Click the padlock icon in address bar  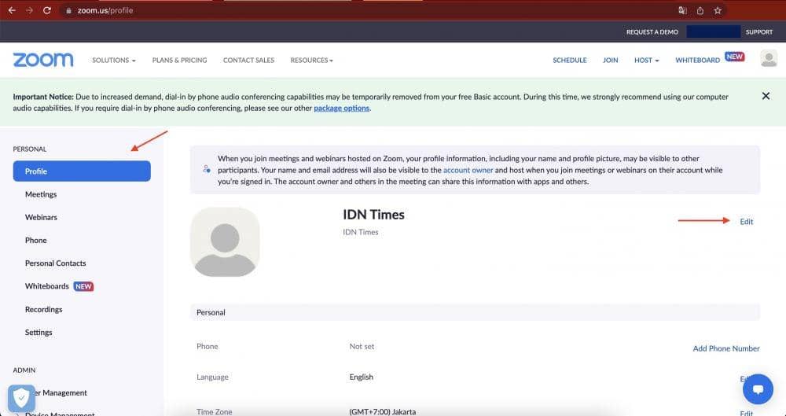pos(68,10)
